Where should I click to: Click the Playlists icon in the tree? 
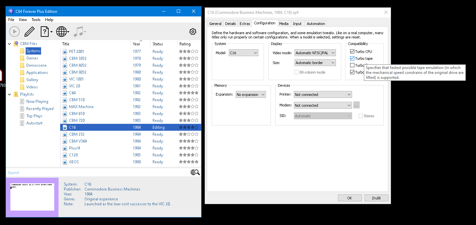(x=16, y=94)
